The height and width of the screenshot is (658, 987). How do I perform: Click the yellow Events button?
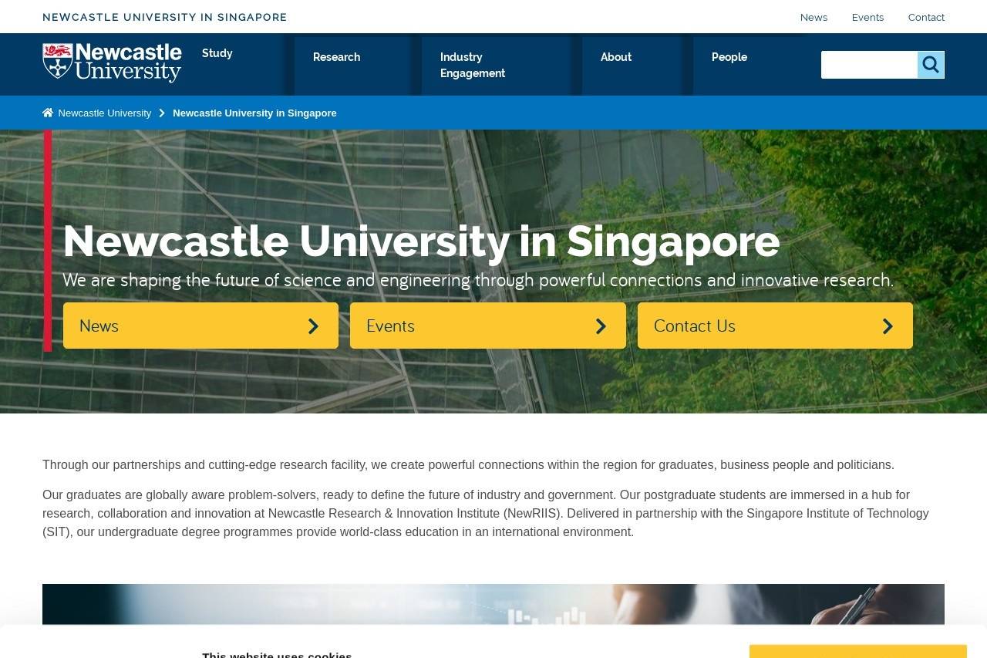tap(488, 326)
